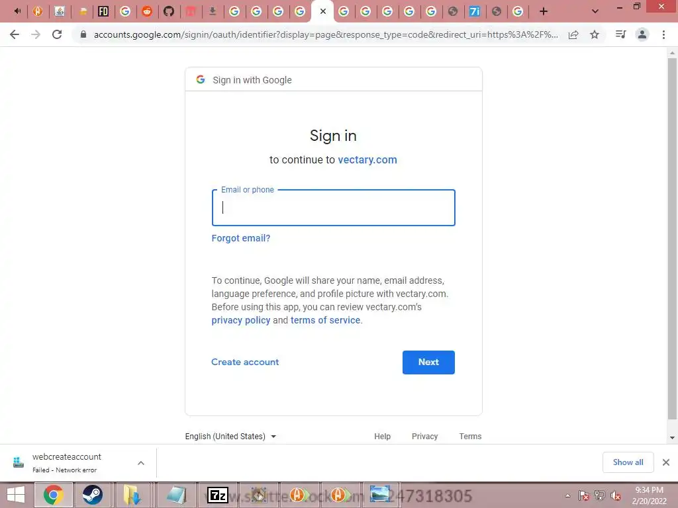Close the downloads bar
Screen dimensions: 678x508
(x=666, y=462)
